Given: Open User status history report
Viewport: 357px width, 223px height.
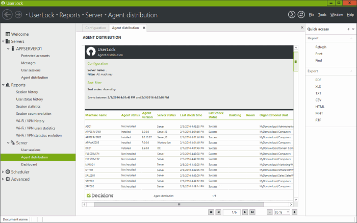Looking at the screenshot, I should coord(30,100).
